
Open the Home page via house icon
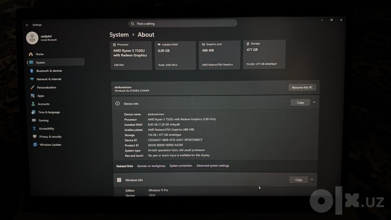[x=31, y=54]
